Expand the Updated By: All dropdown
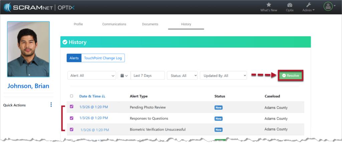Image resolution: width=342 pixels, height=143 pixels. pos(223,76)
